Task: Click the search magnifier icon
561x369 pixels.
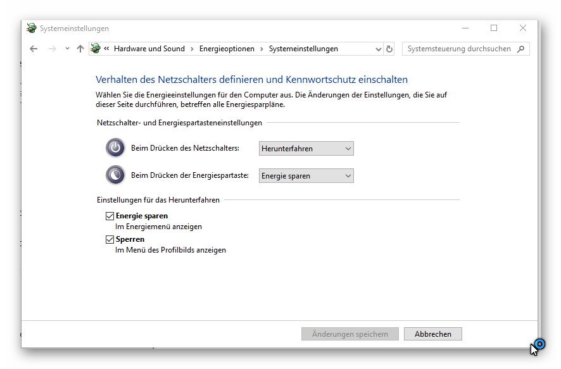Action: tap(521, 49)
